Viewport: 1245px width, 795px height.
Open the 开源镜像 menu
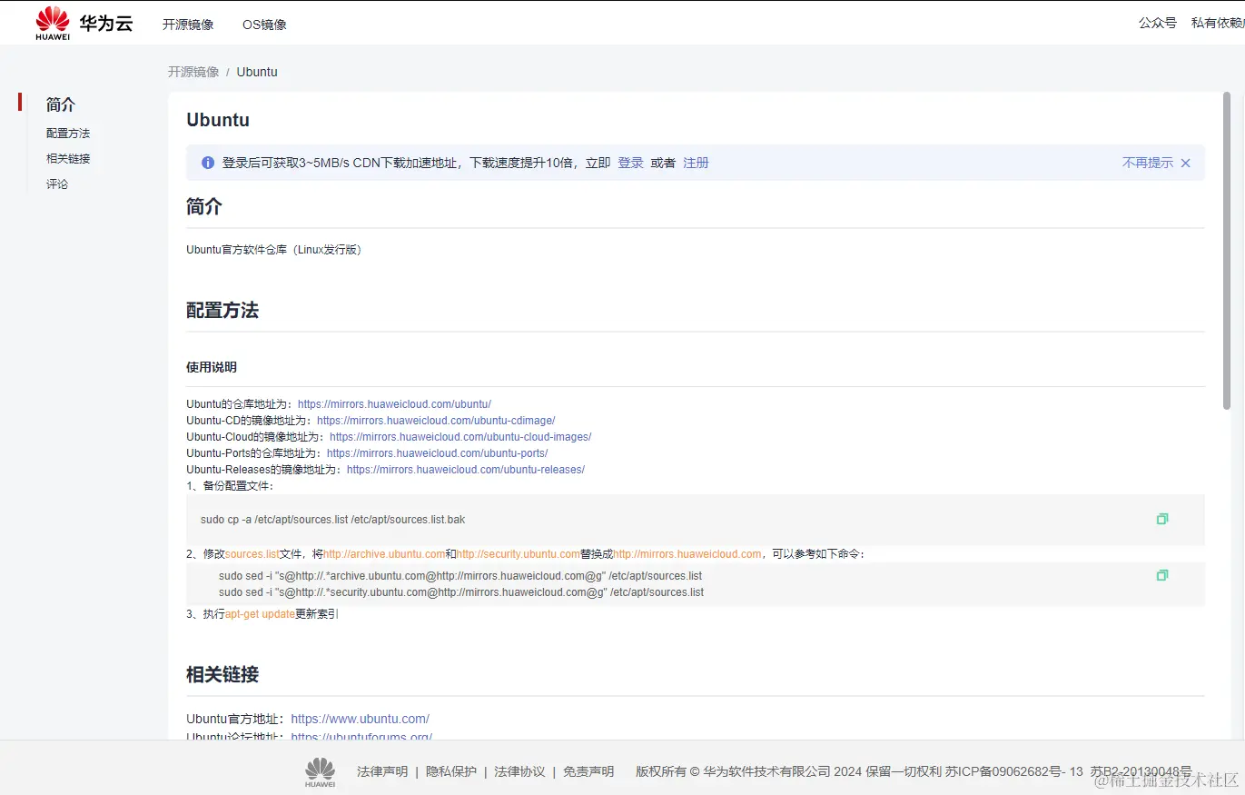click(x=187, y=25)
